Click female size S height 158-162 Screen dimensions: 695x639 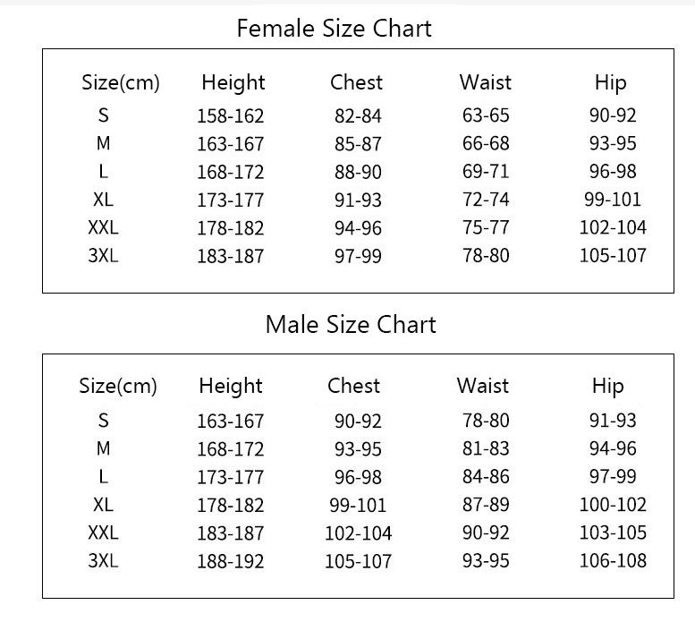(230, 116)
